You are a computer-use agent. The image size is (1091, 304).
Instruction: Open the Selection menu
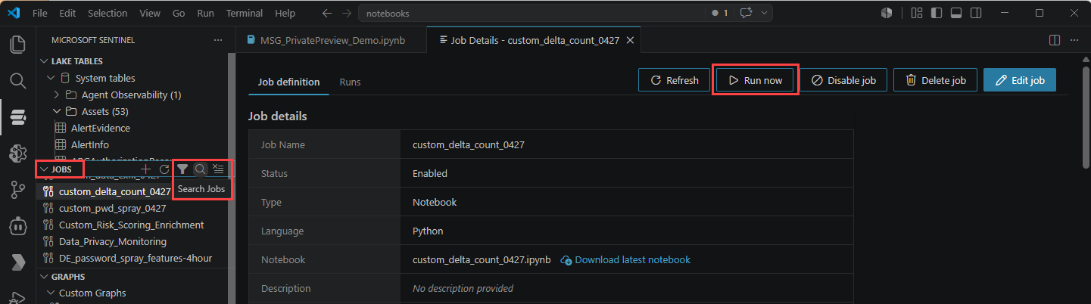tap(108, 13)
